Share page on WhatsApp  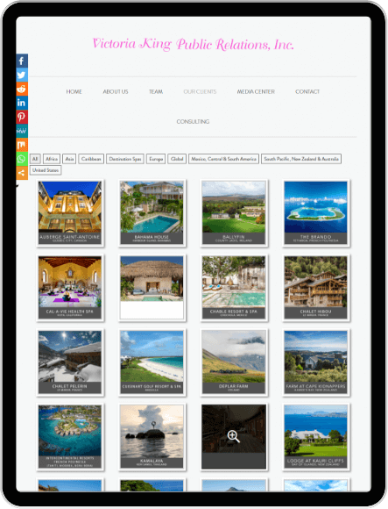click(22, 159)
